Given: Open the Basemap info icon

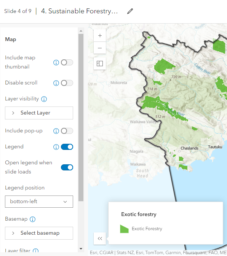Looking at the screenshot, I should [x=32, y=219].
